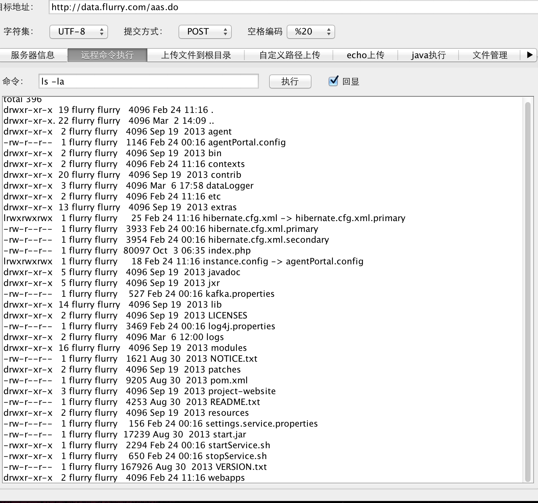Screen dimensions: 538x503
Task: Open the %20 space encoding dropdown
Action: (311, 32)
